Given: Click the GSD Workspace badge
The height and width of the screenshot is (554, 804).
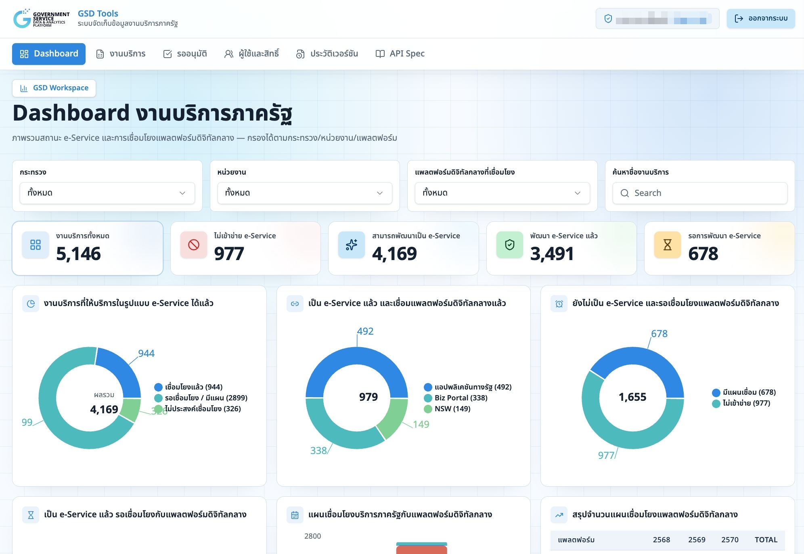Looking at the screenshot, I should click(54, 88).
